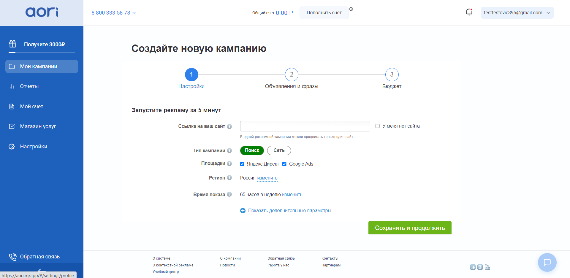Click the aori logo
This screenshot has height=278, width=570.
point(42,12)
